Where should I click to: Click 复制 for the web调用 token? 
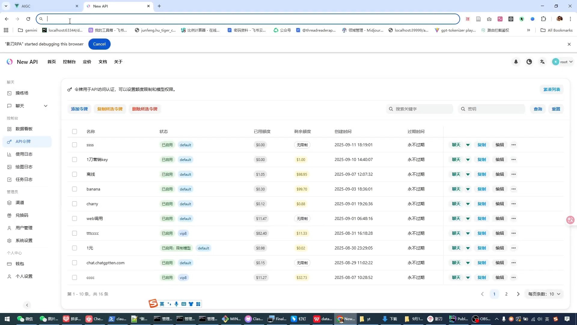[x=481, y=218]
